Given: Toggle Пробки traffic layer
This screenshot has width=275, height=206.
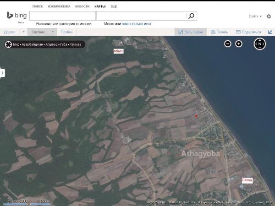Looking at the screenshot, I should 66,32.
